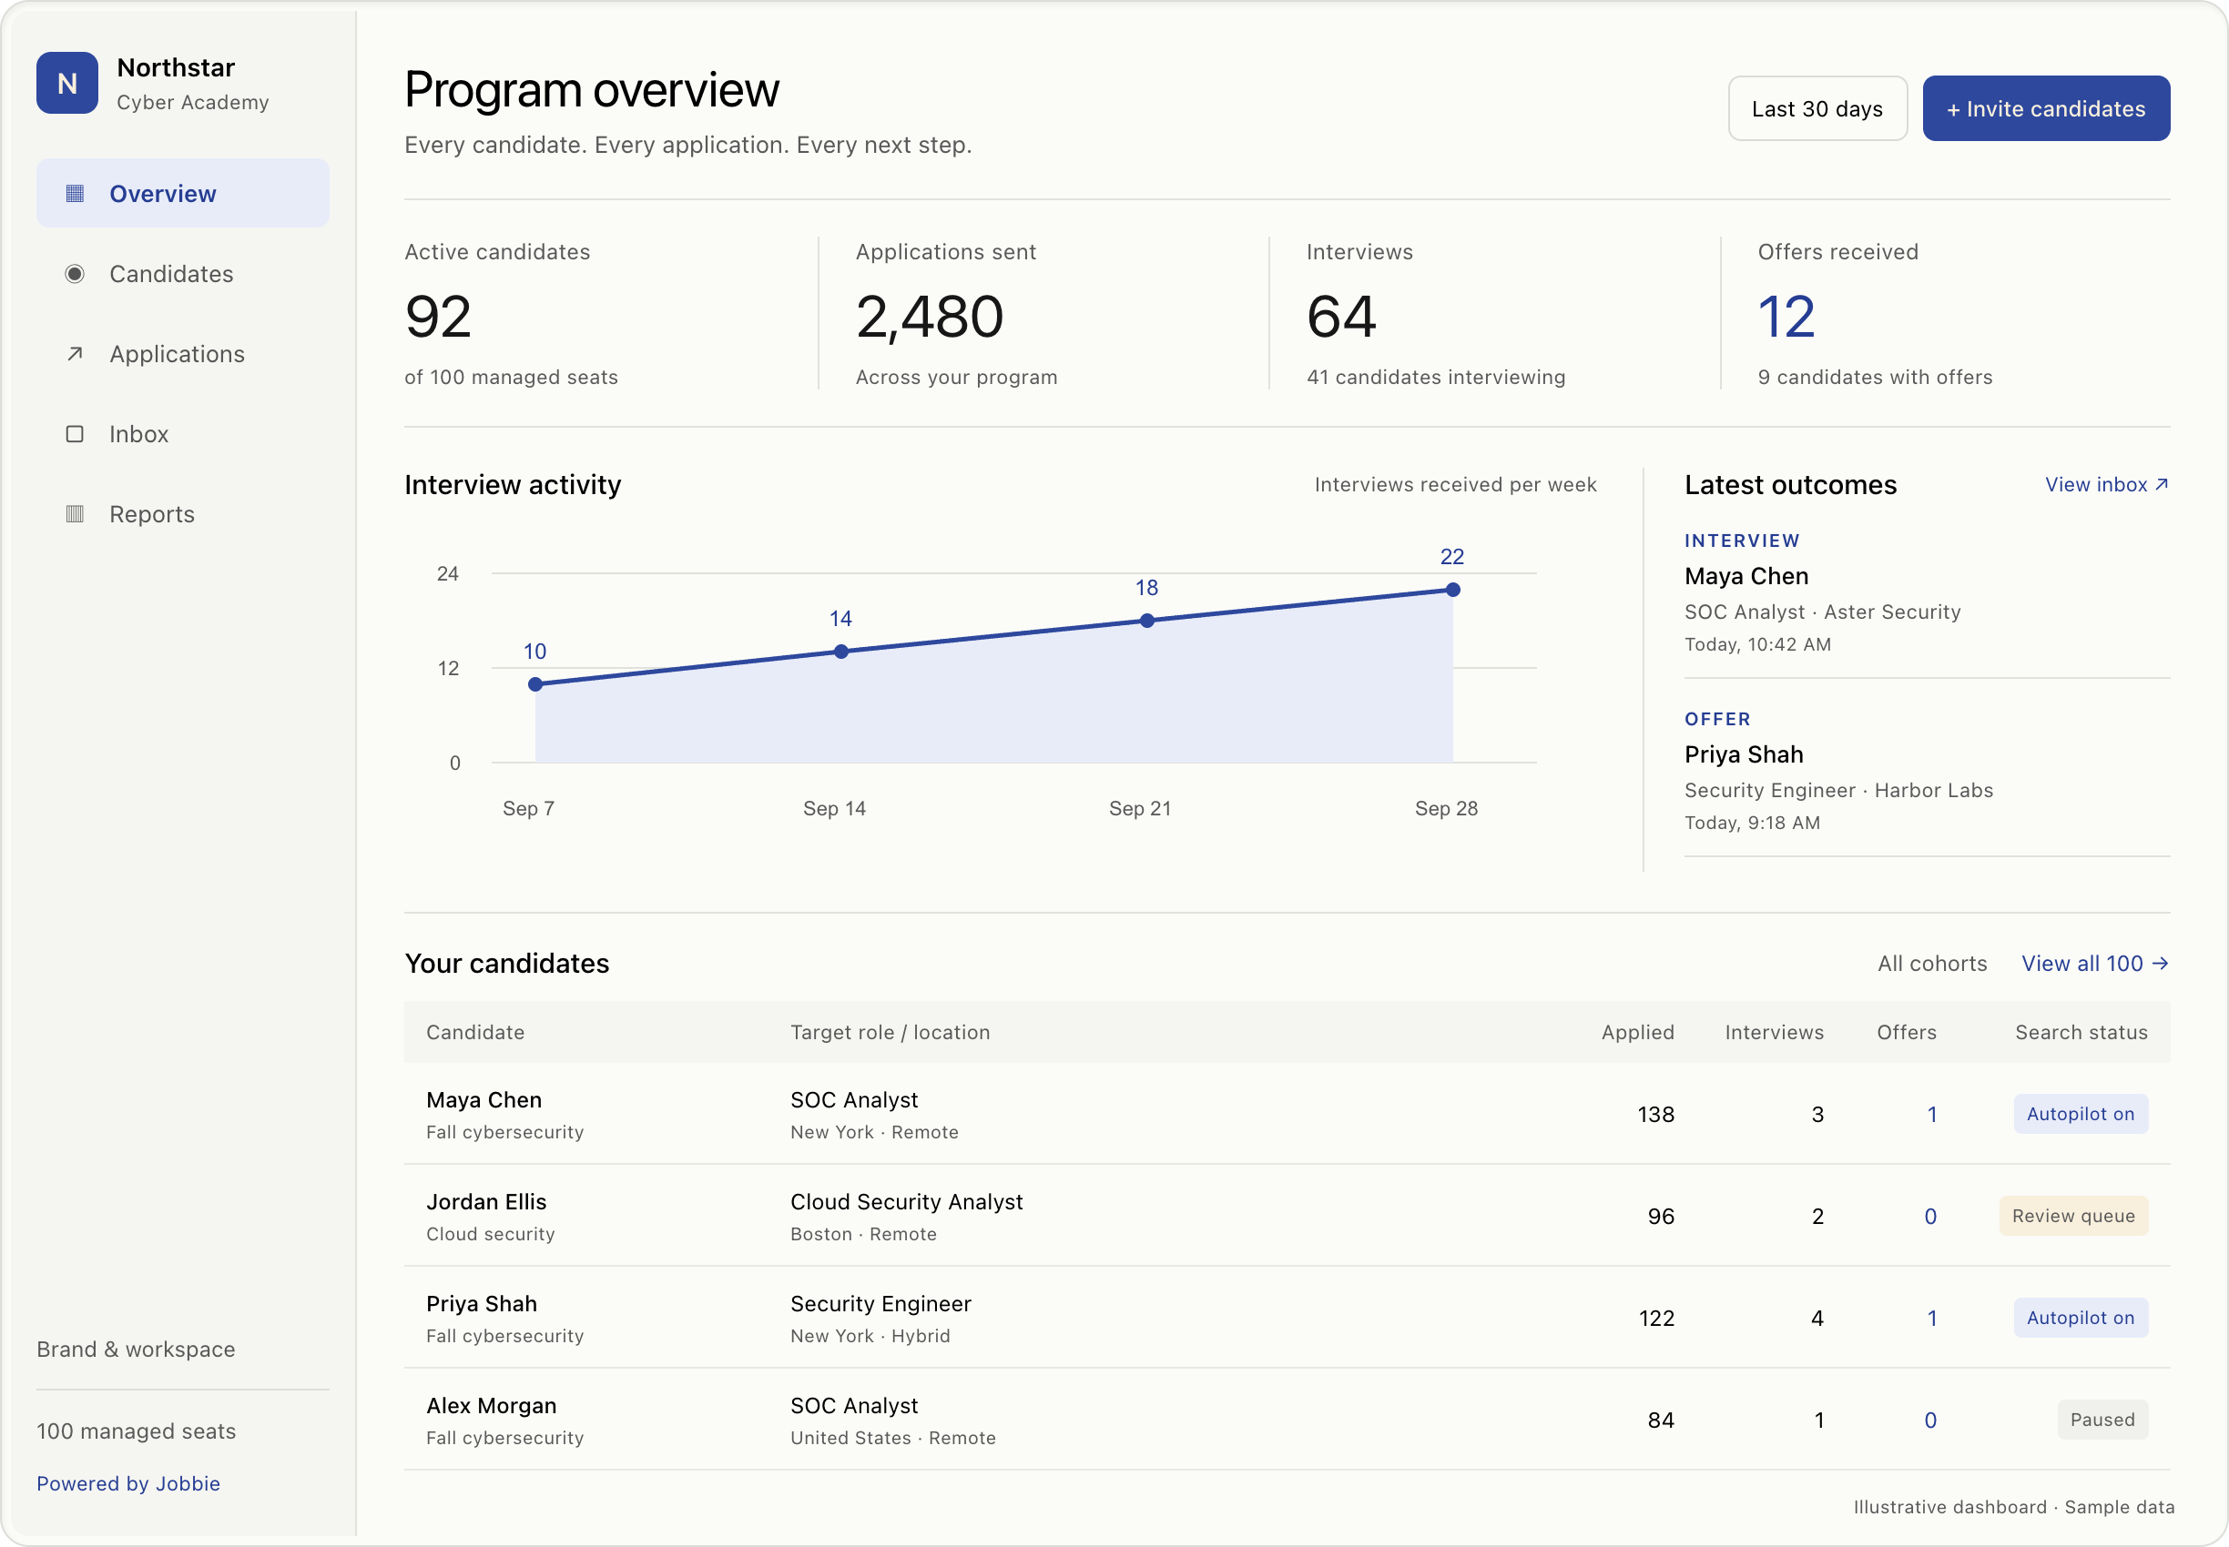Click the Applied column header
Viewport: 2229px width, 1547px height.
pyautogui.click(x=1637, y=1032)
